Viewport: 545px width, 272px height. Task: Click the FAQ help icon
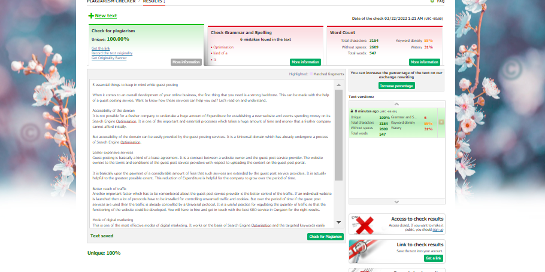[x=432, y=1]
